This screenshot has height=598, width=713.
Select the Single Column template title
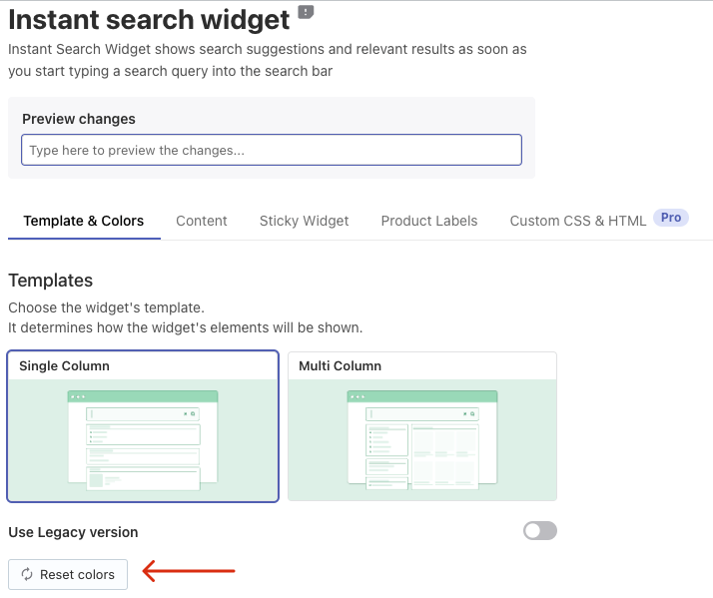click(64, 366)
